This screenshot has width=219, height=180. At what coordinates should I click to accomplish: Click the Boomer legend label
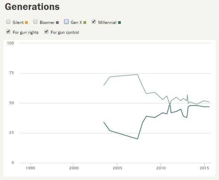click(47, 23)
